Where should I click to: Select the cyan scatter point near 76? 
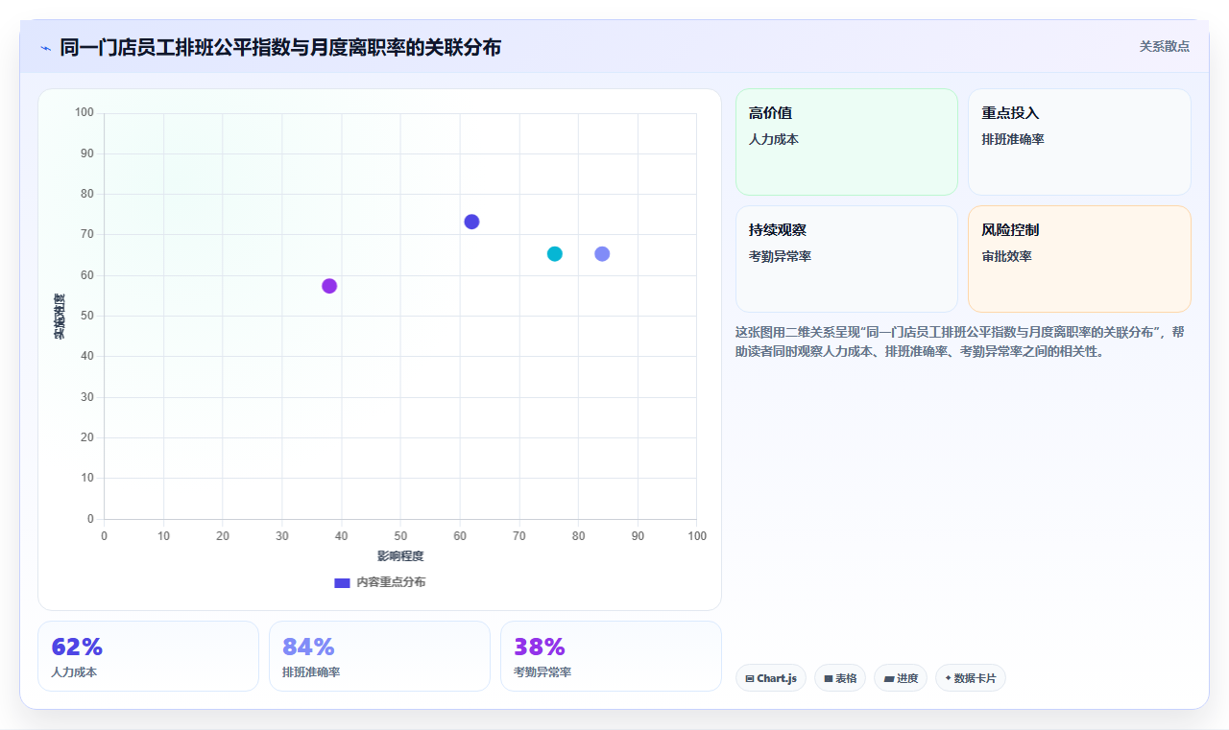click(554, 254)
